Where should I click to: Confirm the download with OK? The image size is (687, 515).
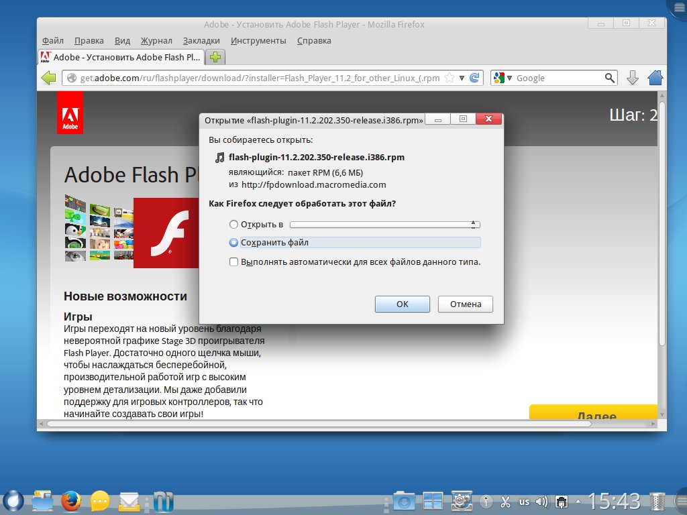(x=403, y=304)
